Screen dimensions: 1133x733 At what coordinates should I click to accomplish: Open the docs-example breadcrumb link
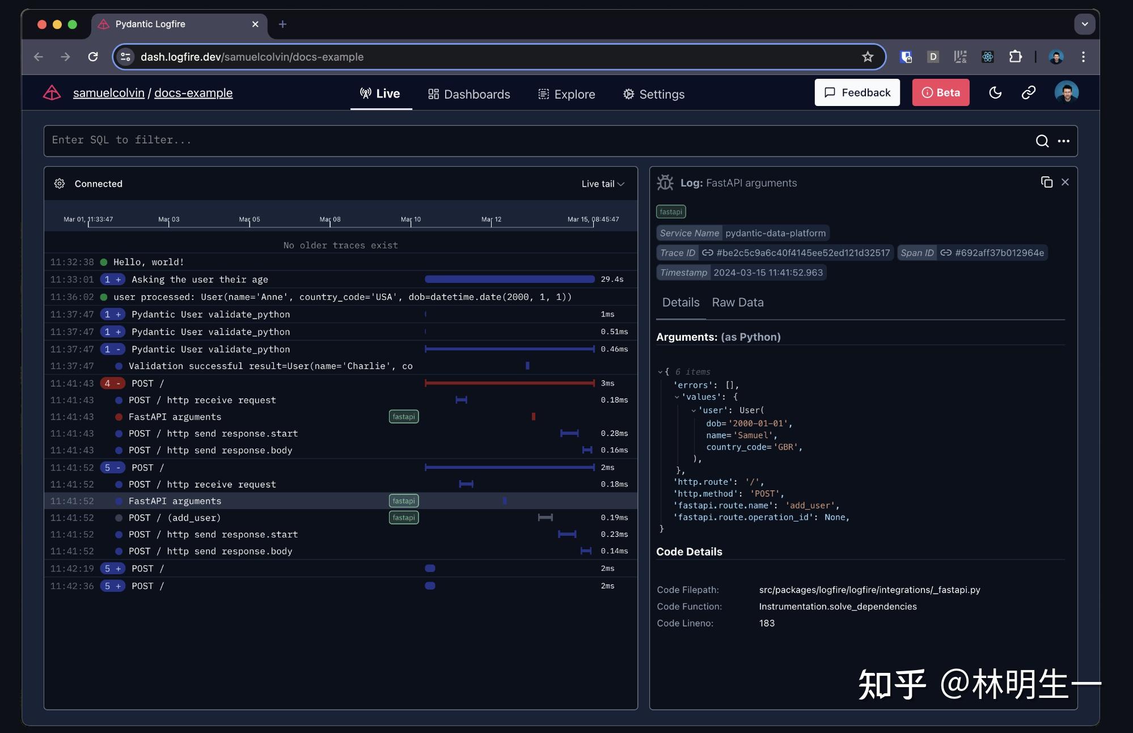point(193,92)
